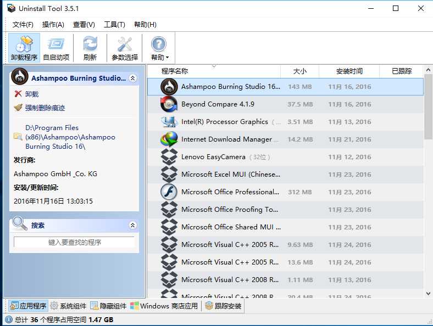Image resolution: width=433 pixels, height=326 pixels.
Task: Click Microsoft Office Shared MUI icon
Action: point(169,227)
